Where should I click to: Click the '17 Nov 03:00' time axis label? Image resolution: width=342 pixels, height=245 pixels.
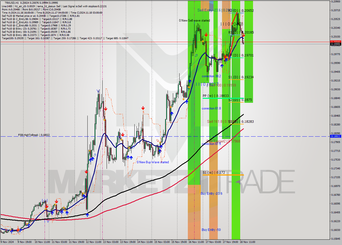coord(213,242)
